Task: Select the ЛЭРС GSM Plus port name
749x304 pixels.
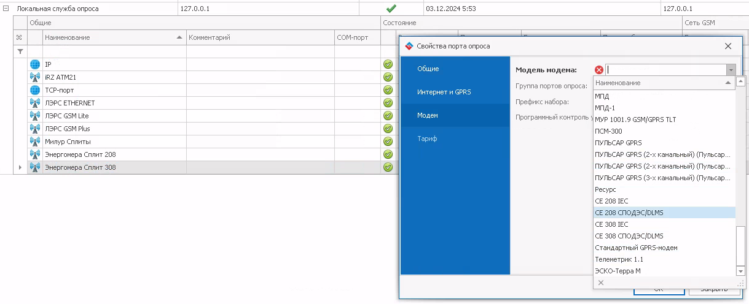Action: (68, 129)
